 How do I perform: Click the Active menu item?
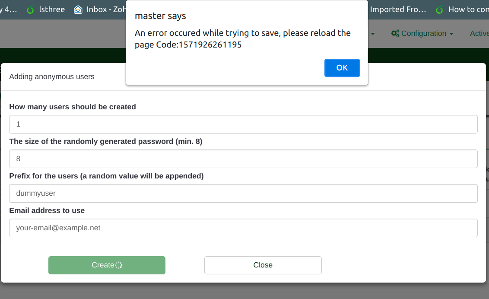click(479, 33)
